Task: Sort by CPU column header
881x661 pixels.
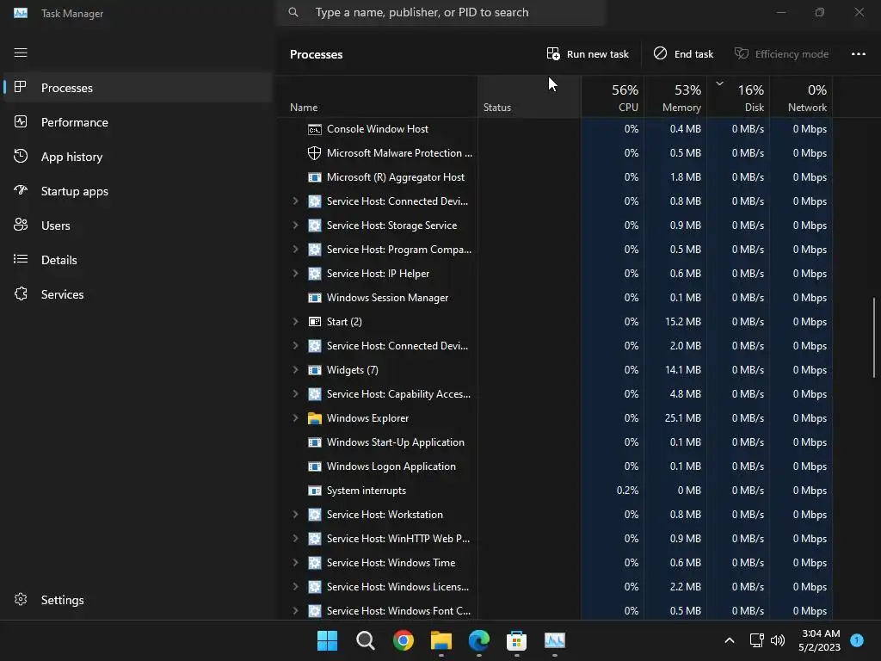Action: tap(613, 96)
